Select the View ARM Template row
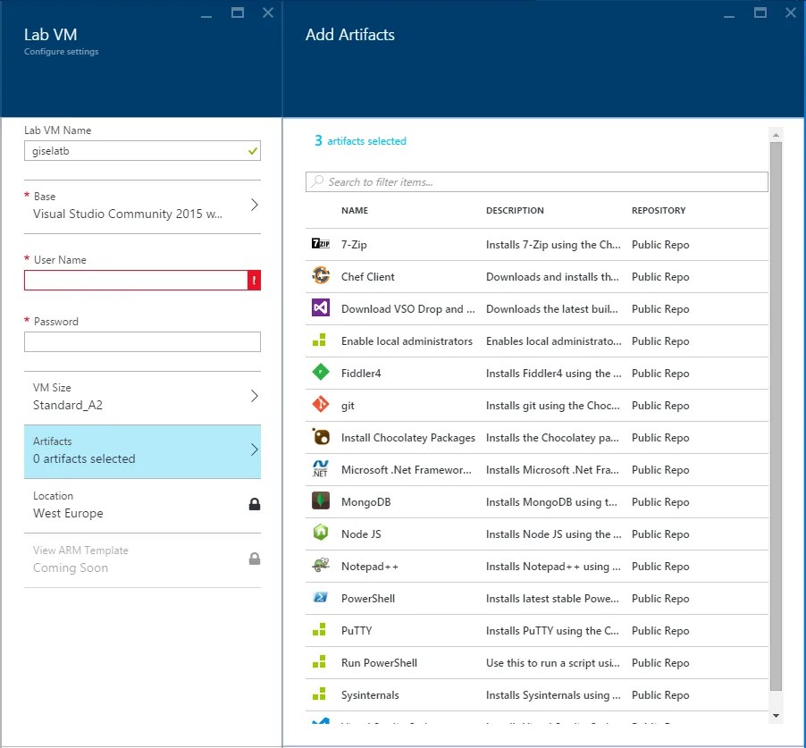806x748 pixels. [142, 559]
